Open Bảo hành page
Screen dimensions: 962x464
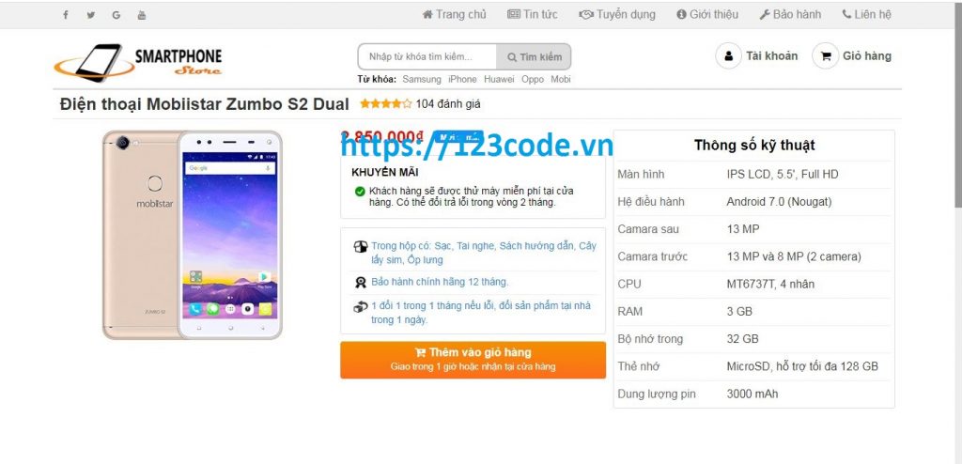790,14
